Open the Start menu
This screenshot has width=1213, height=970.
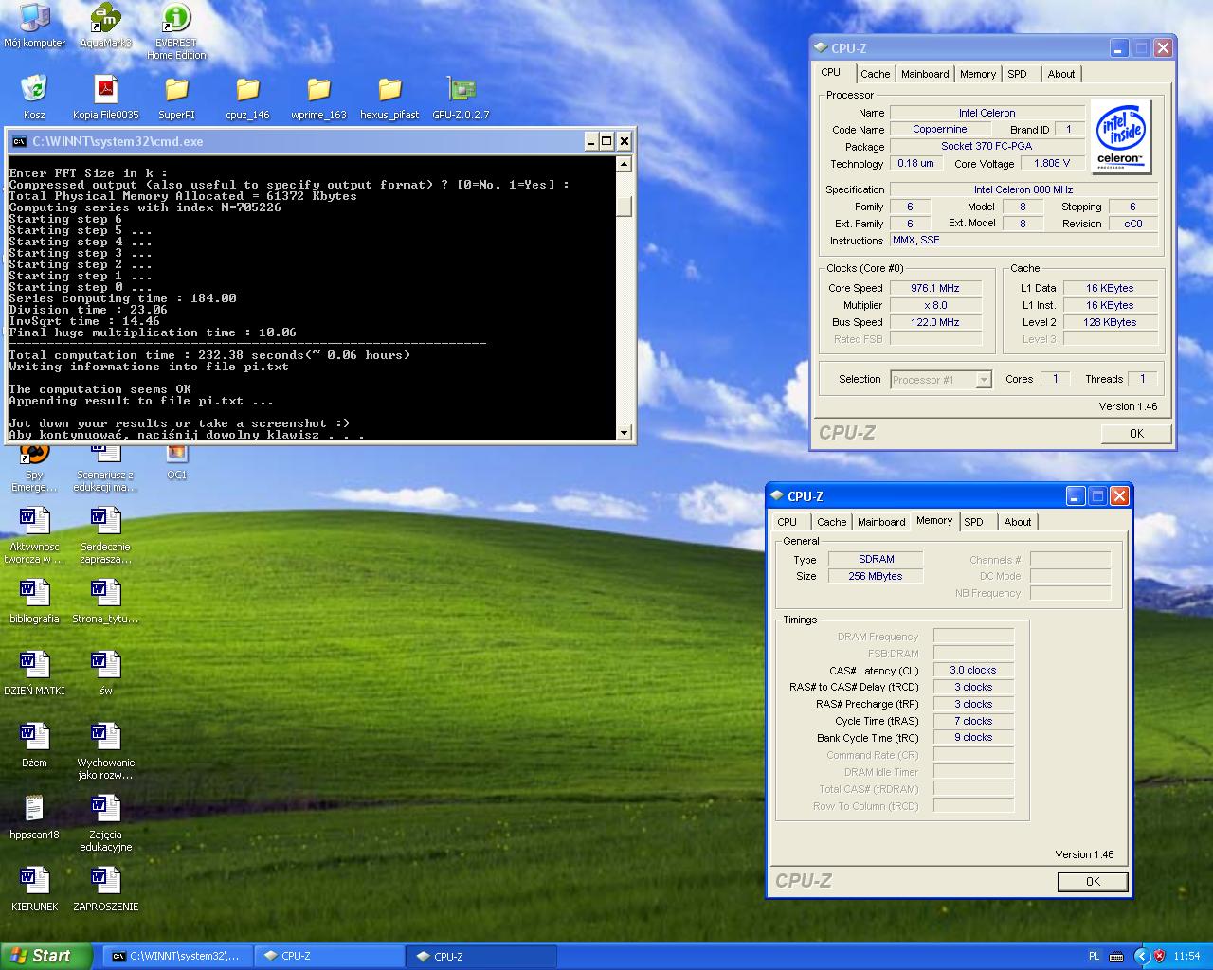pos(46,956)
